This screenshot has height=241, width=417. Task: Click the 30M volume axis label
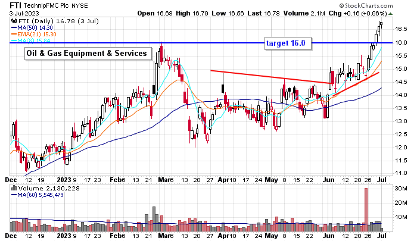401,189
